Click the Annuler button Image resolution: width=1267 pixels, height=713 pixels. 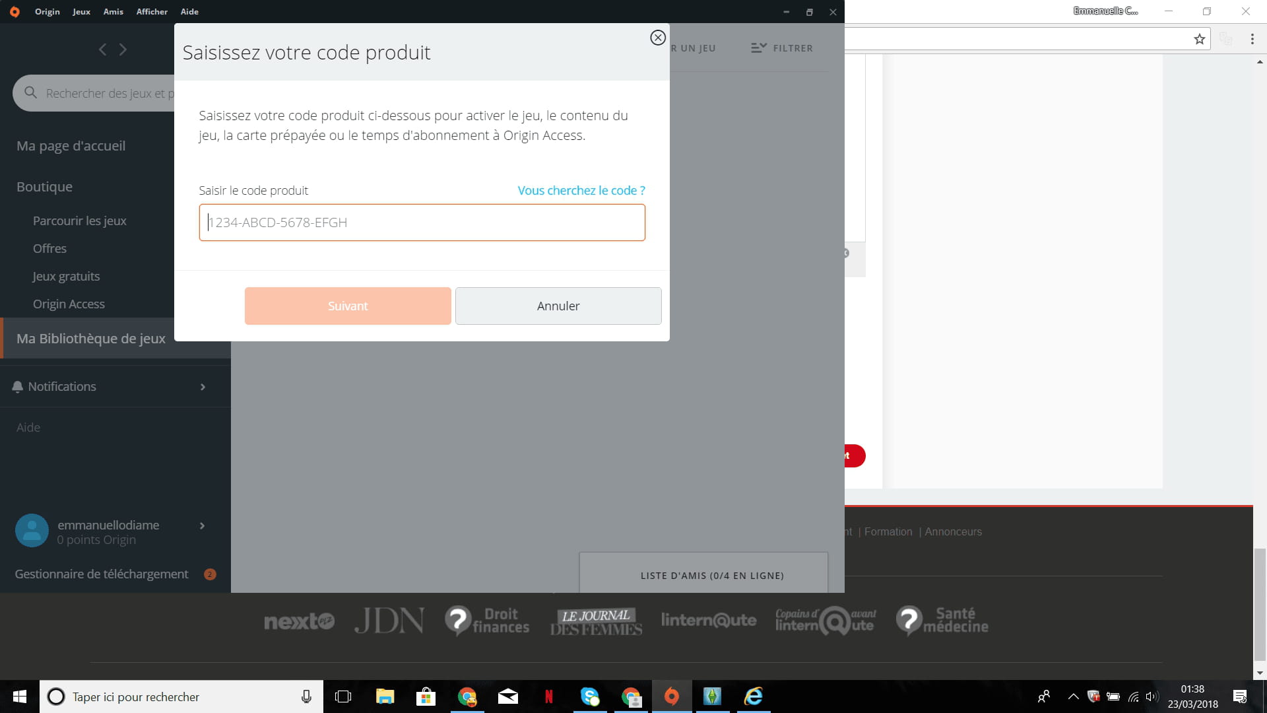coord(558,306)
